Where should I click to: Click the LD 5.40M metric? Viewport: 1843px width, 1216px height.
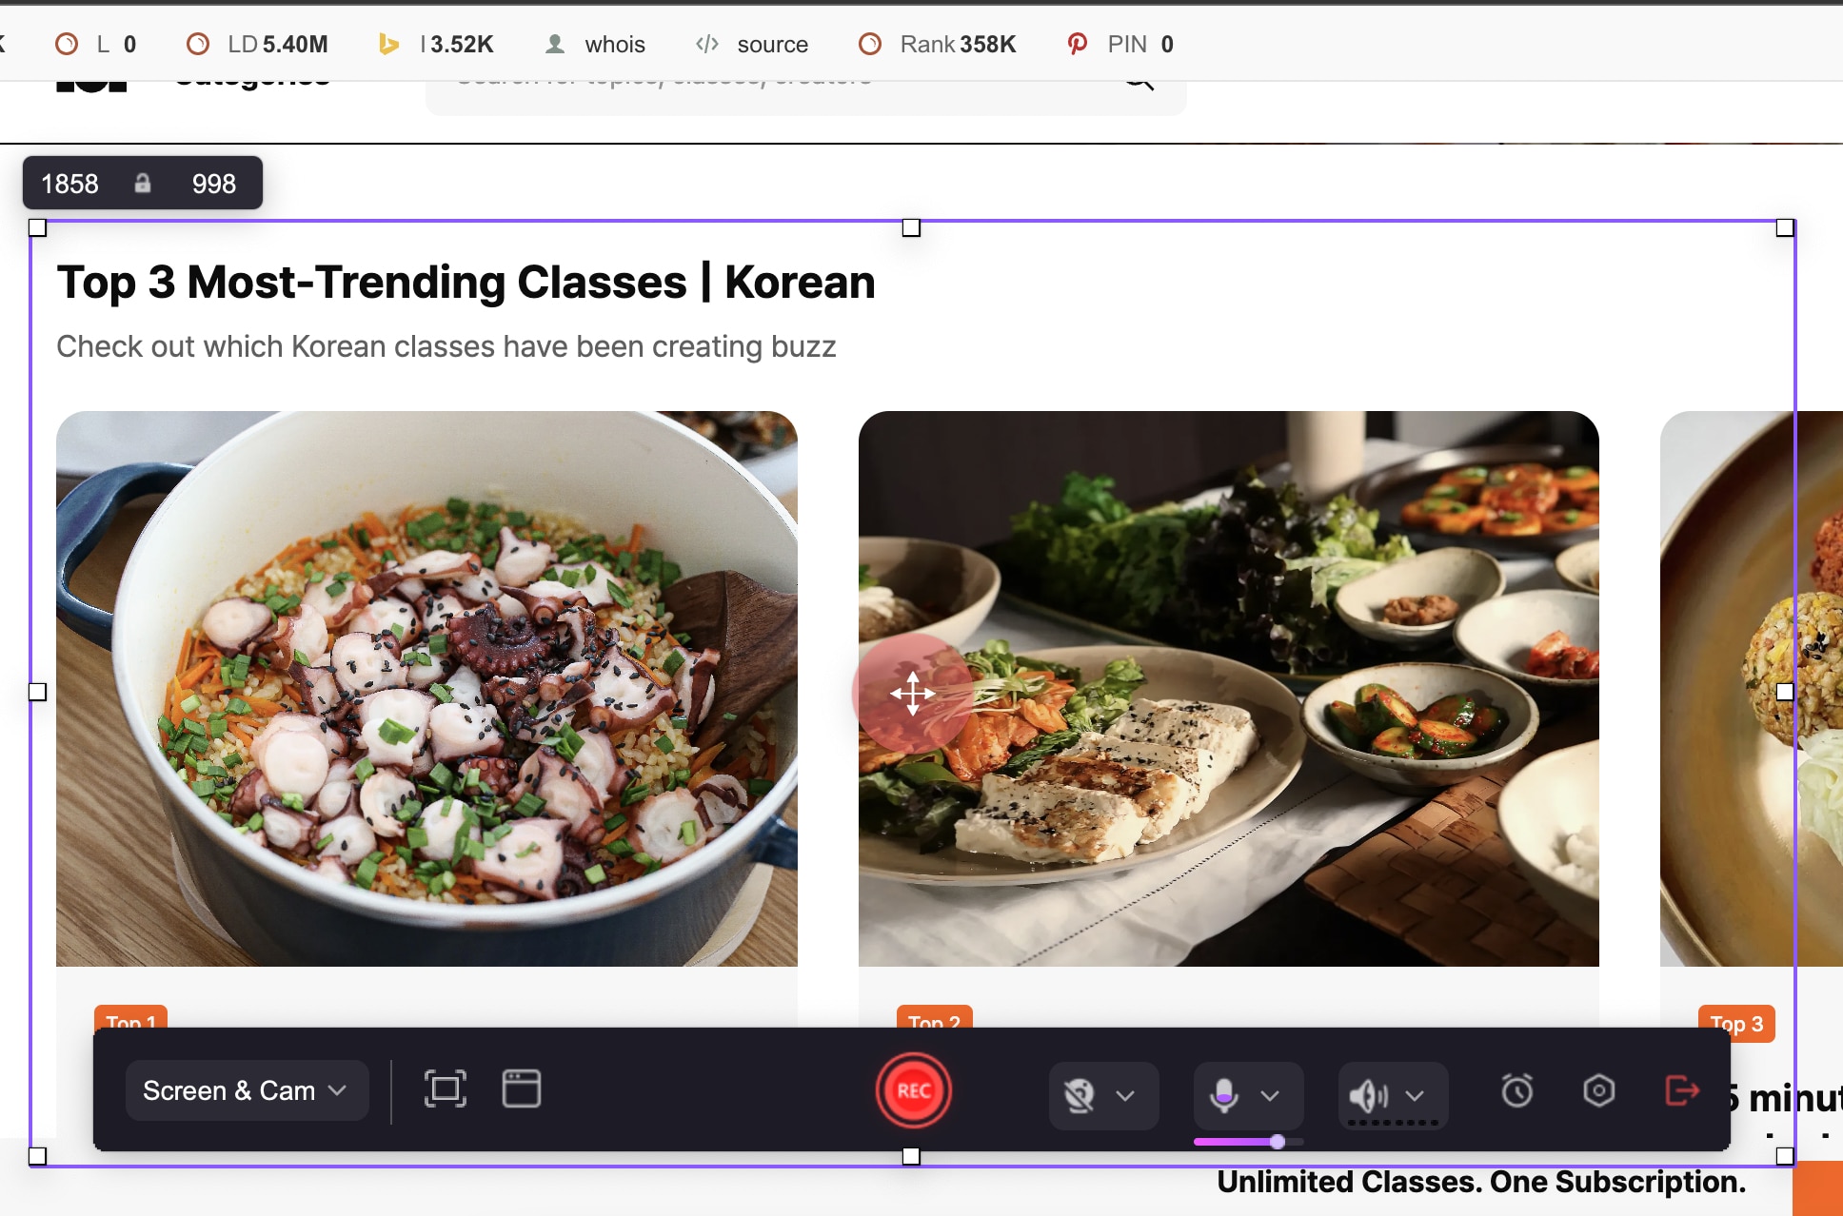tap(257, 44)
